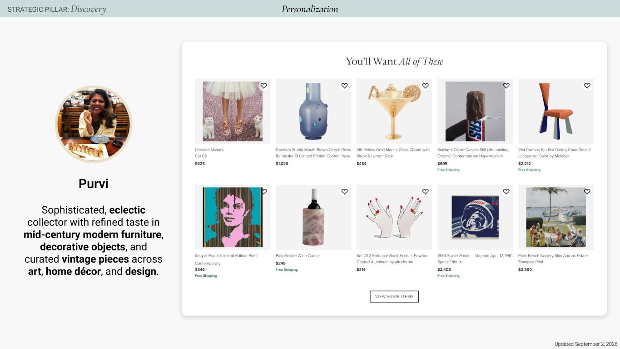620x349 pixels.
Task: Favorite the Kju Bist Dining Chair
Action: click(587, 85)
